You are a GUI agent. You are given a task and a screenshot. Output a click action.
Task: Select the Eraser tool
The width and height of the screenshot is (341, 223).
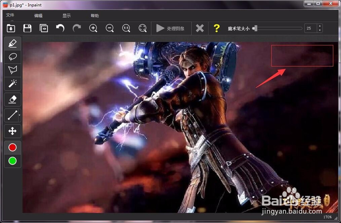(13, 100)
